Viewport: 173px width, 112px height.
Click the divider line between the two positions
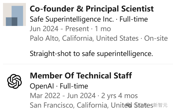[88, 64]
